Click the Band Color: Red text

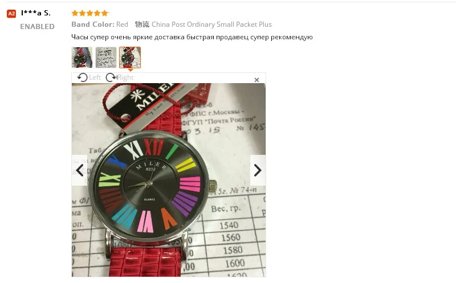point(100,24)
